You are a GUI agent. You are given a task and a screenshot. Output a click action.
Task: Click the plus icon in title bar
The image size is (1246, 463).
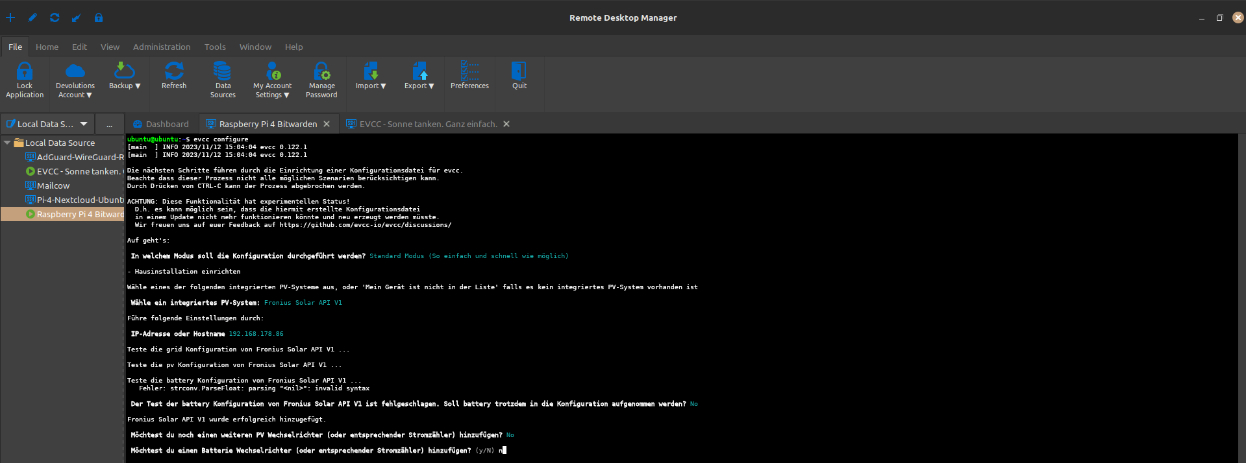(x=10, y=18)
